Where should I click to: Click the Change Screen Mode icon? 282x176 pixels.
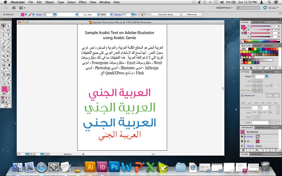point(6,106)
